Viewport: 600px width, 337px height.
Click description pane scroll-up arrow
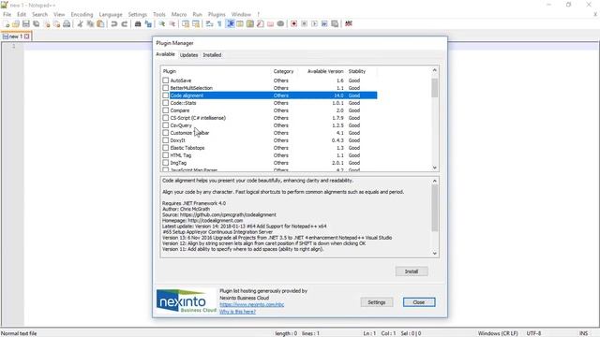(x=434, y=181)
